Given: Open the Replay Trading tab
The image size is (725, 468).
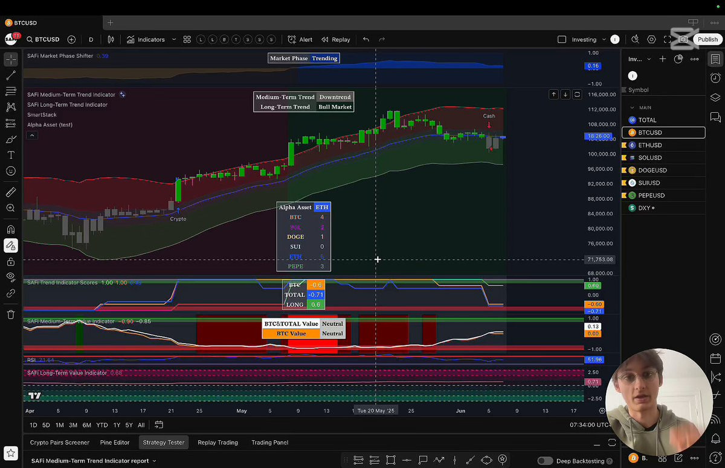Looking at the screenshot, I should click(x=217, y=442).
